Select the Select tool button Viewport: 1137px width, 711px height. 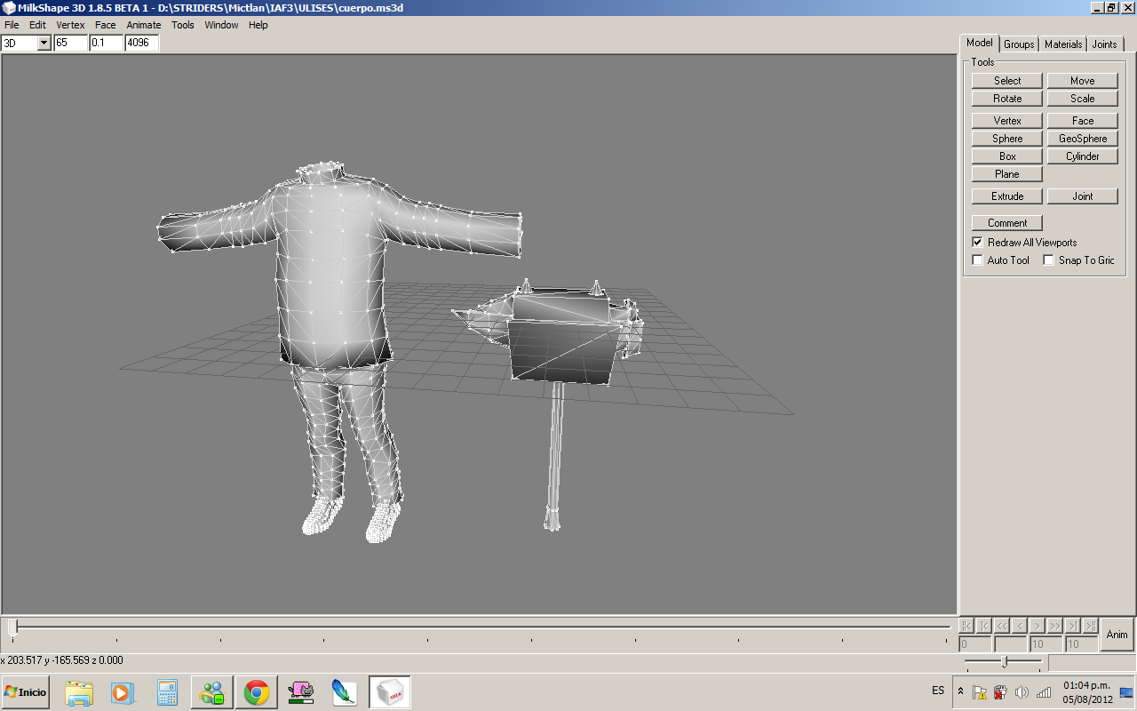(x=1007, y=81)
